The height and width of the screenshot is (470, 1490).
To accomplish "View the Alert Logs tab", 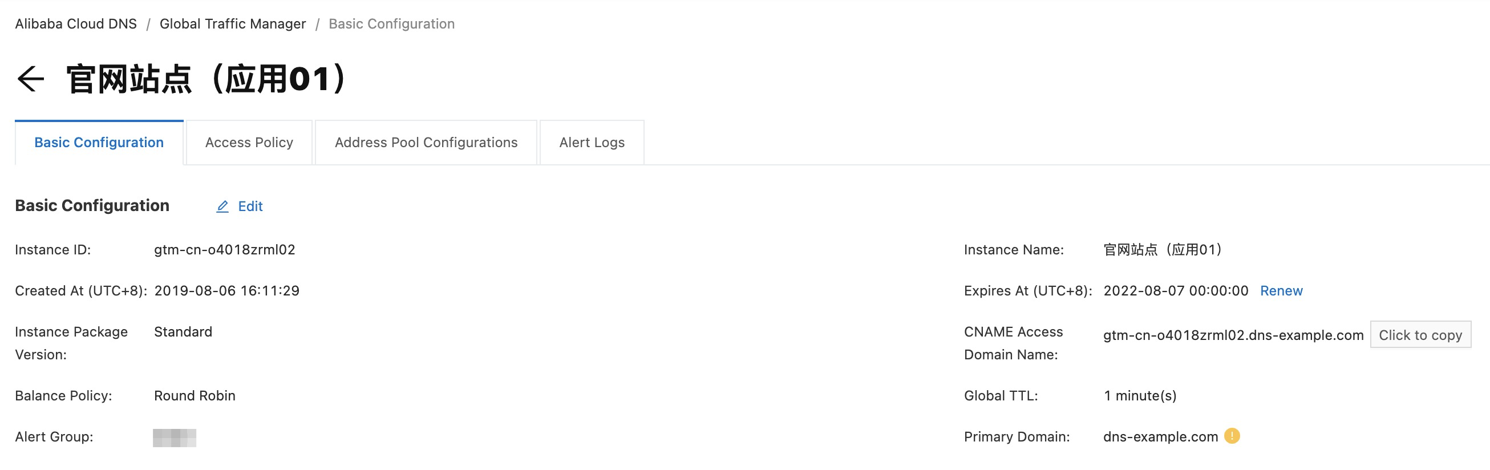I will pos(592,143).
